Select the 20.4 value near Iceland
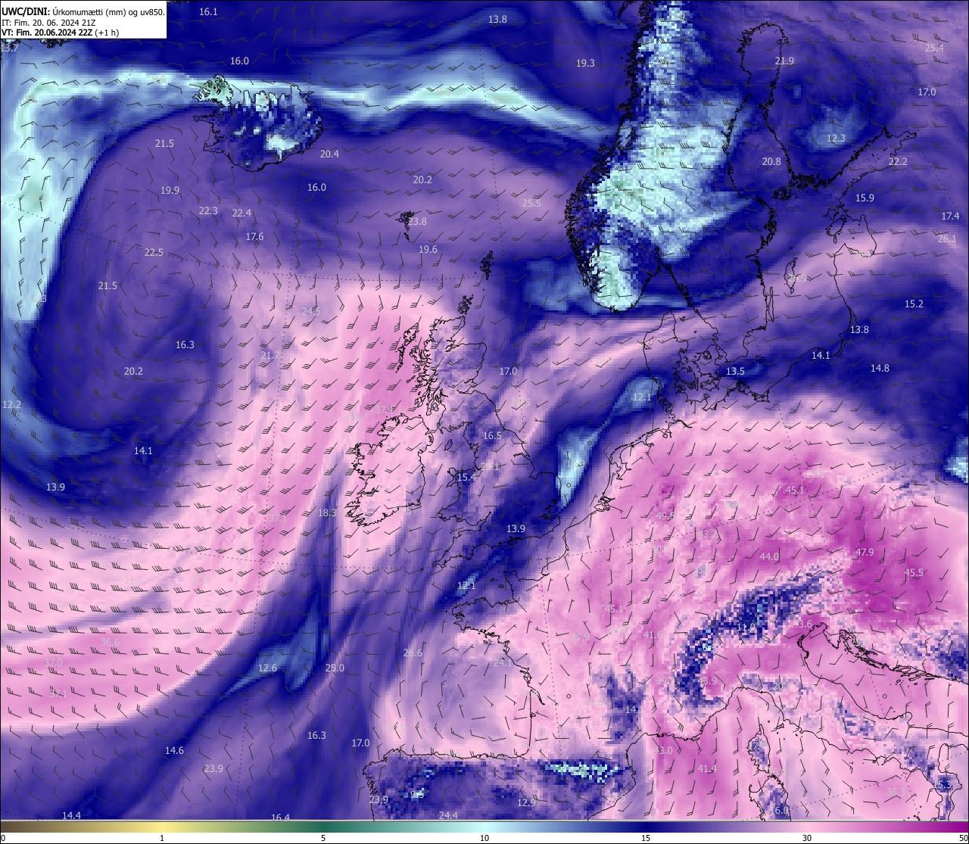This screenshot has width=969, height=844. click(329, 154)
